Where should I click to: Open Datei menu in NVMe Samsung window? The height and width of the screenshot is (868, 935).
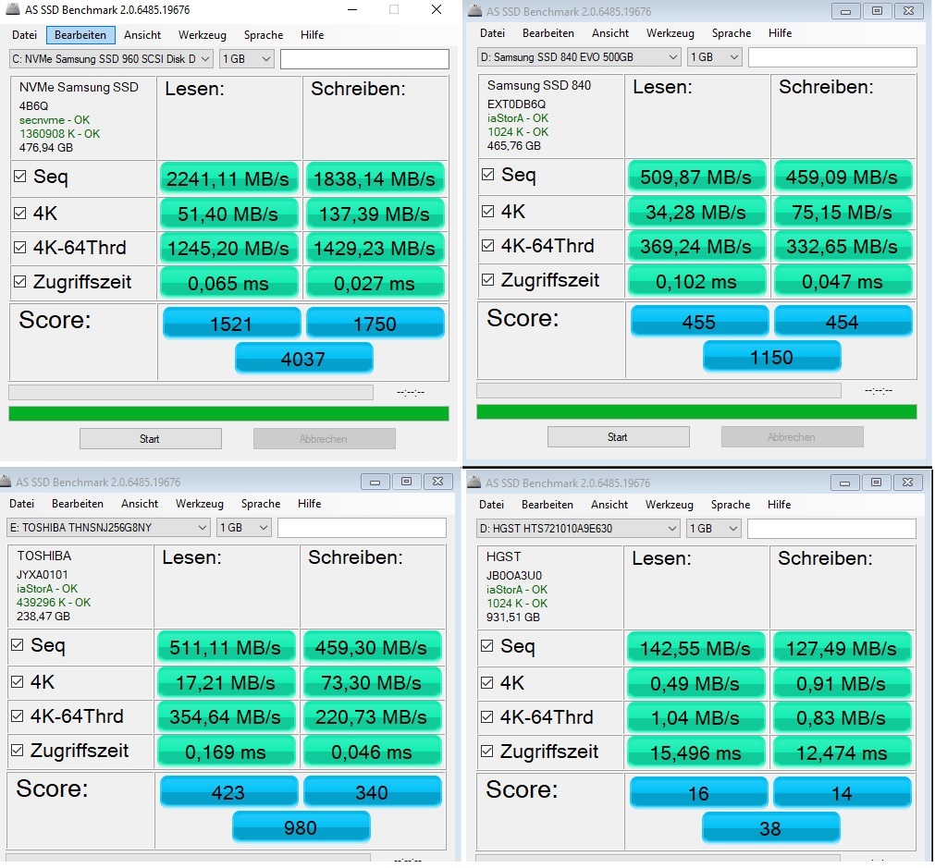tap(24, 34)
